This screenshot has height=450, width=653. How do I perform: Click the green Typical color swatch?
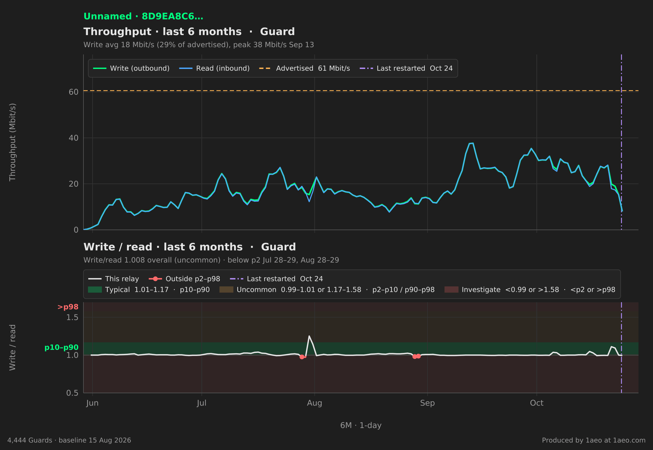click(95, 290)
